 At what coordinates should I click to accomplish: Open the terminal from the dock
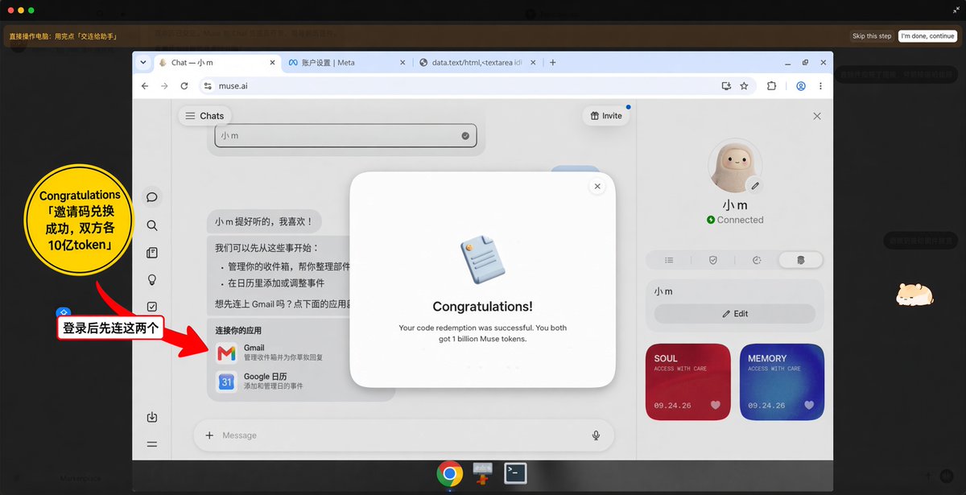pyautogui.click(x=515, y=474)
